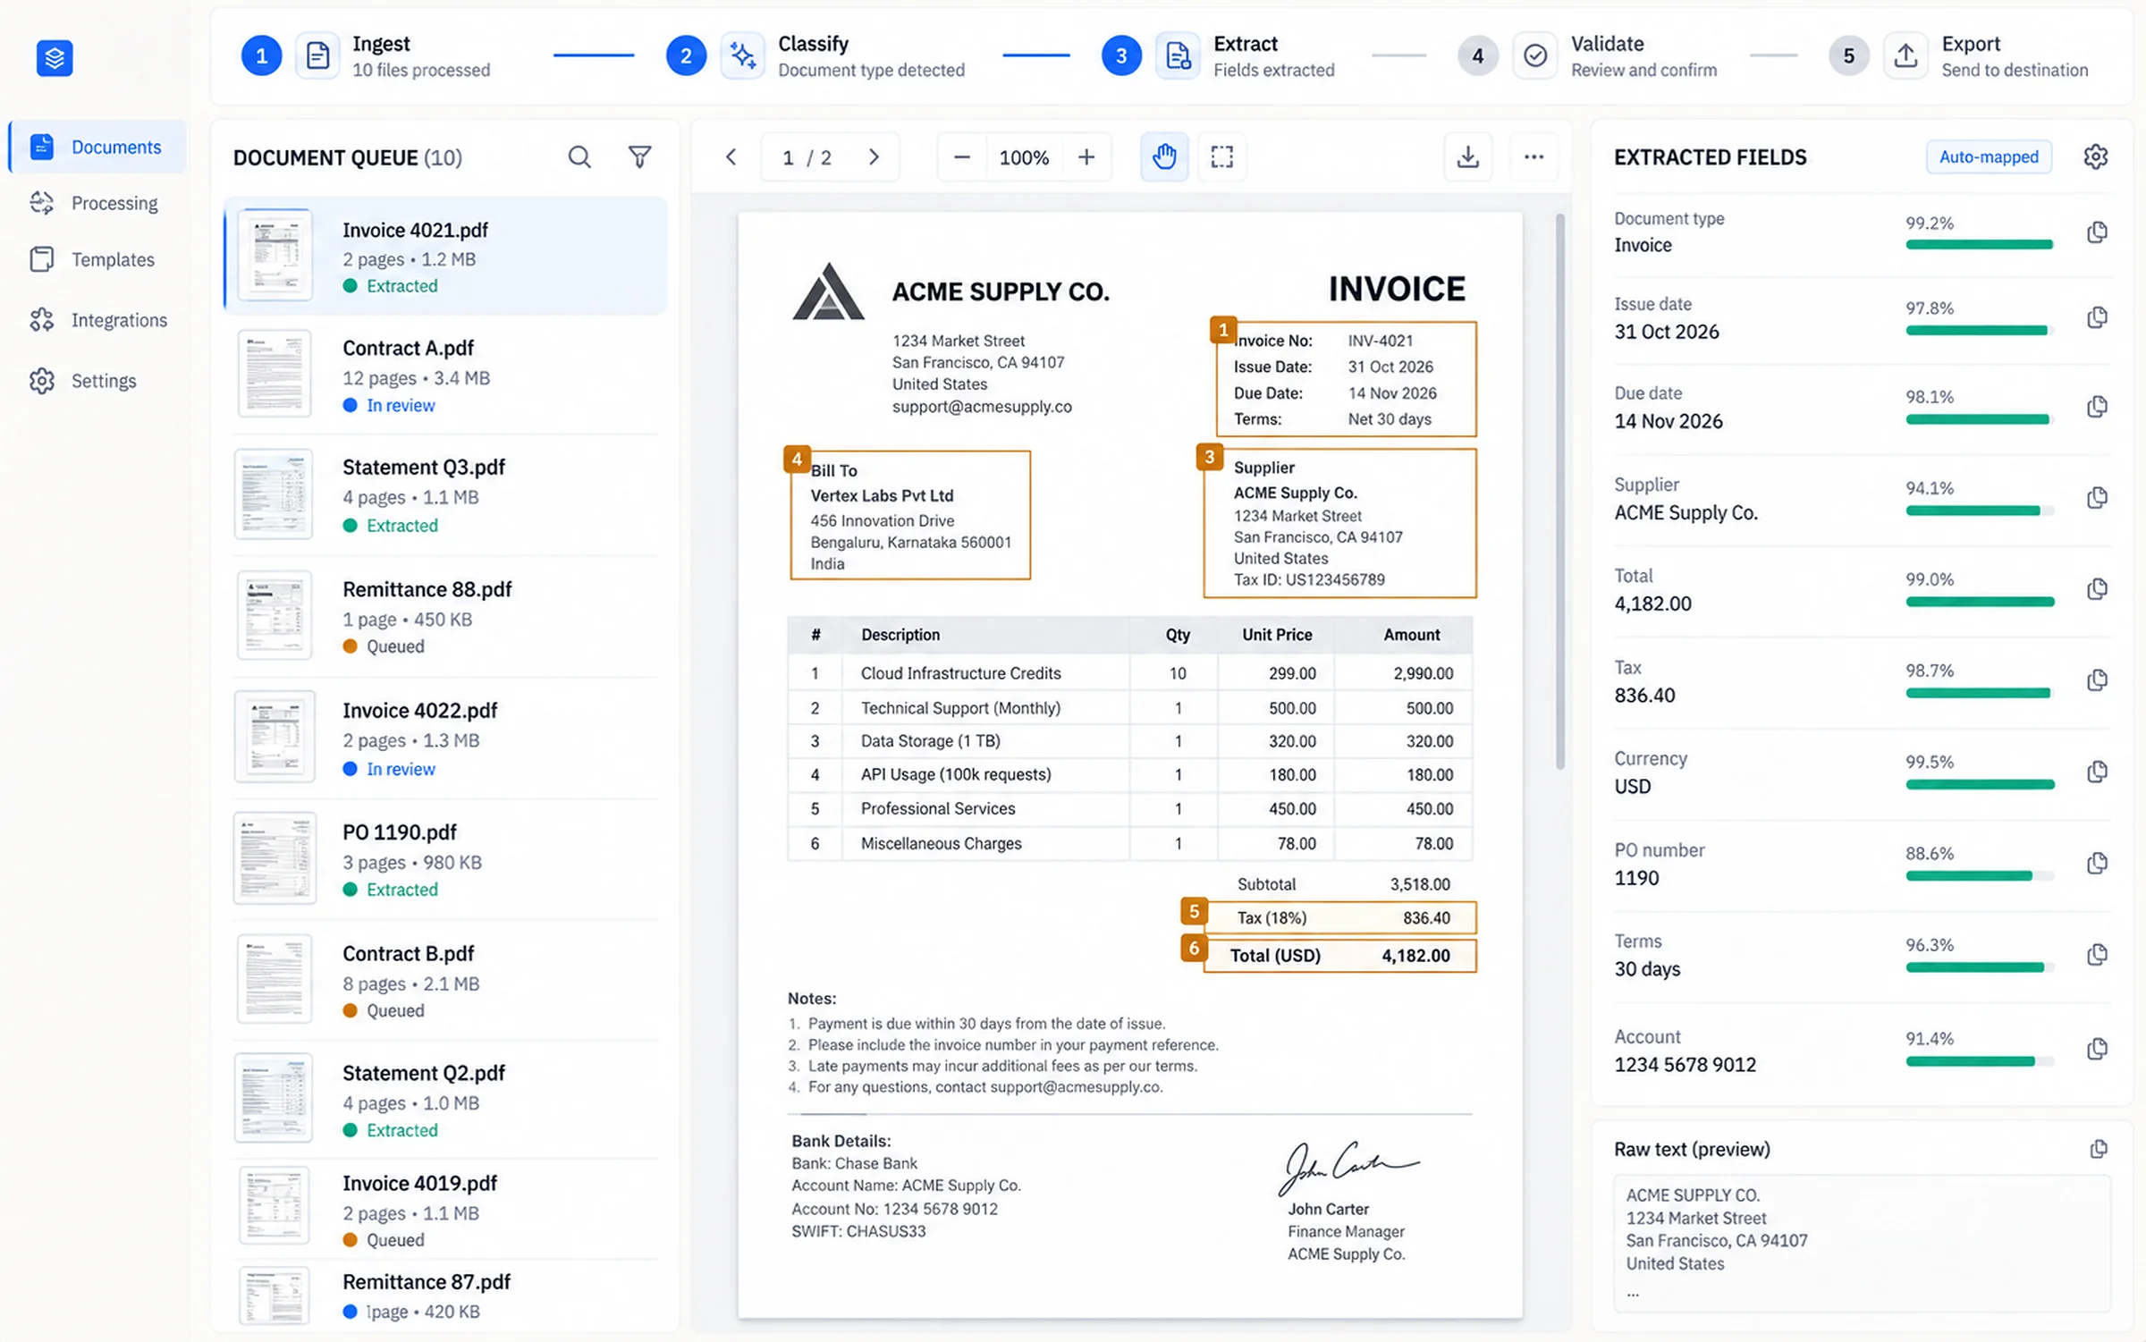Click the Currency confidence bar
2146x1342 pixels.
1980,785
